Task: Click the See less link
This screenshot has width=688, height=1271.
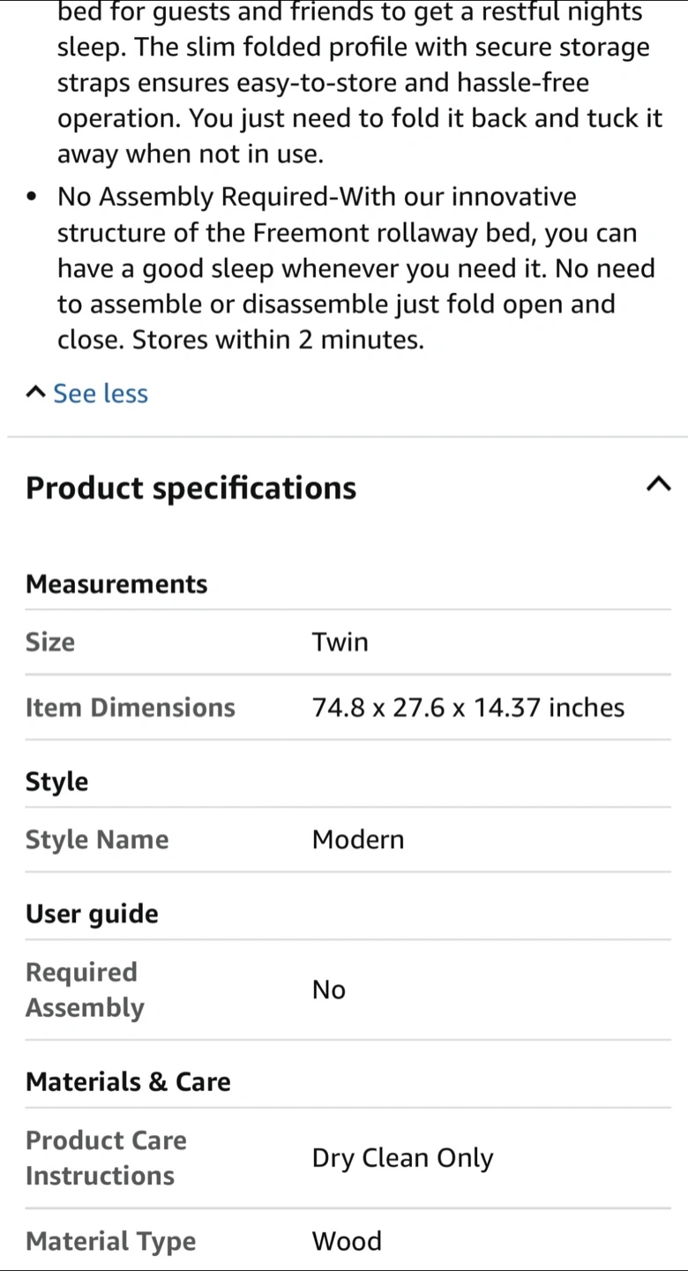Action: point(101,394)
